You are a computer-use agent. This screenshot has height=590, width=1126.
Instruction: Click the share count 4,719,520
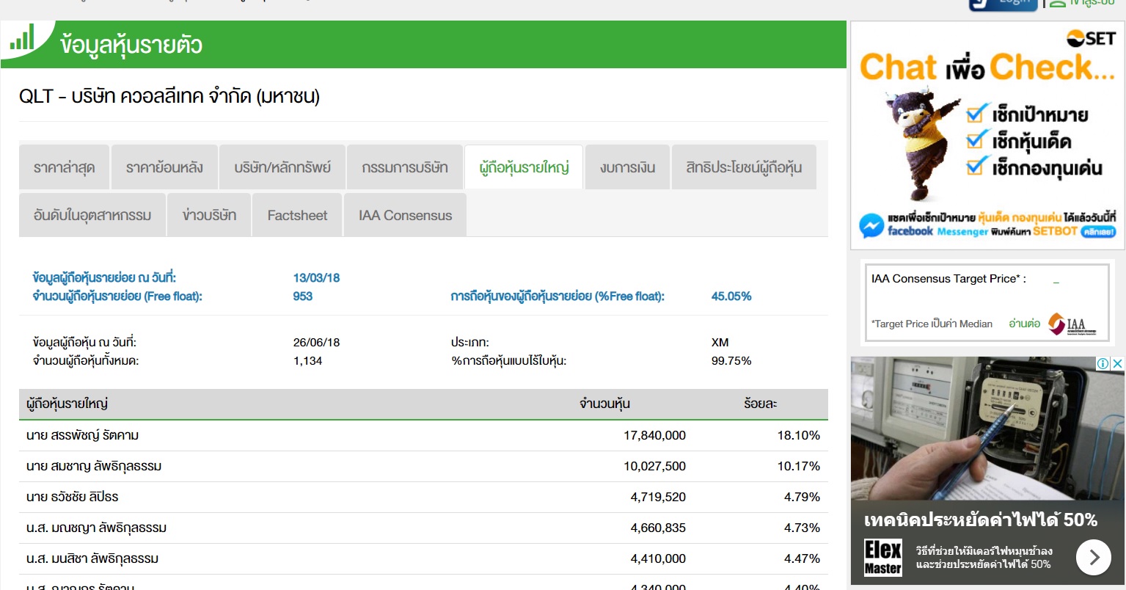658,497
